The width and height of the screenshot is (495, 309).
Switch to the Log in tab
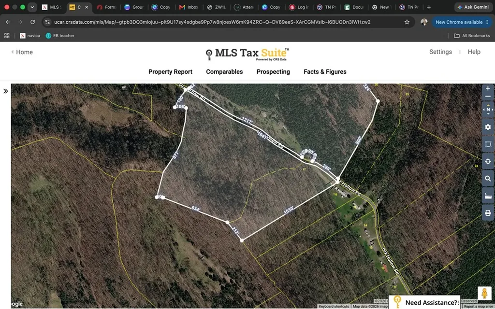click(299, 7)
